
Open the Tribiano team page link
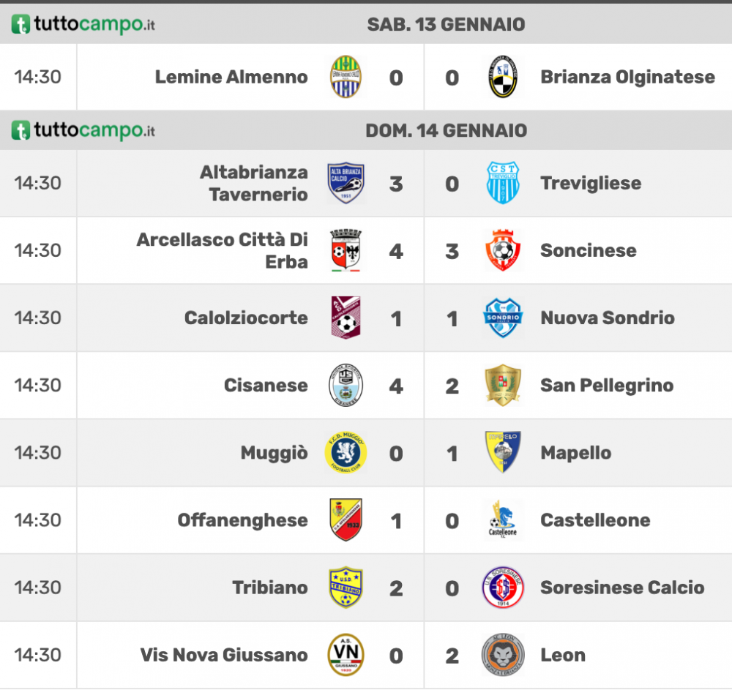coord(270,588)
